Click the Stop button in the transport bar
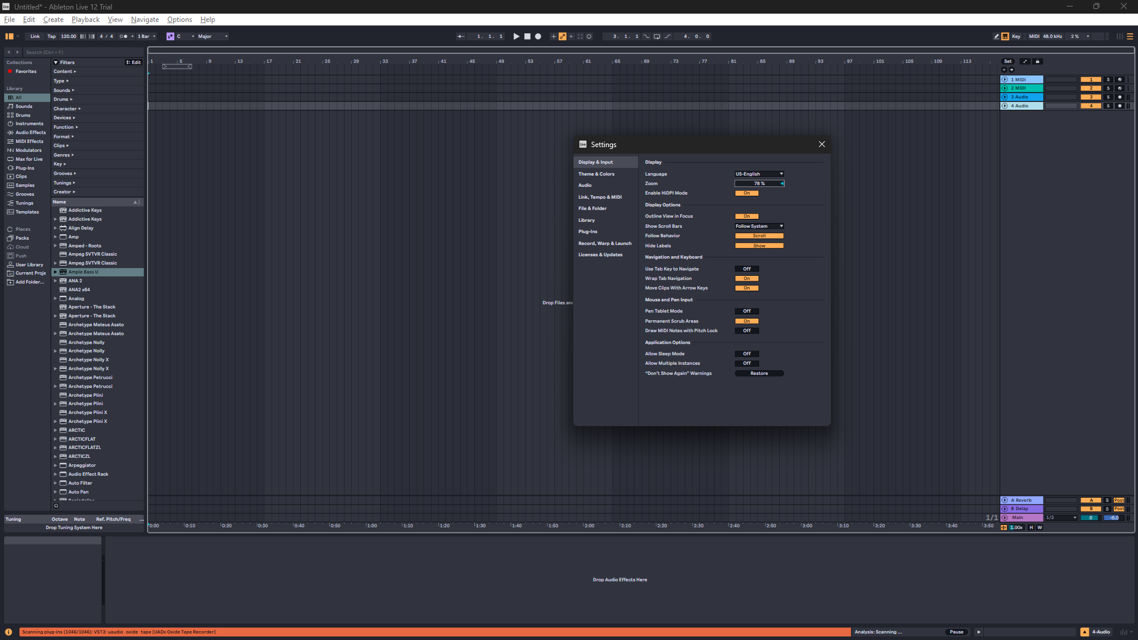1138x640 pixels. tap(527, 36)
